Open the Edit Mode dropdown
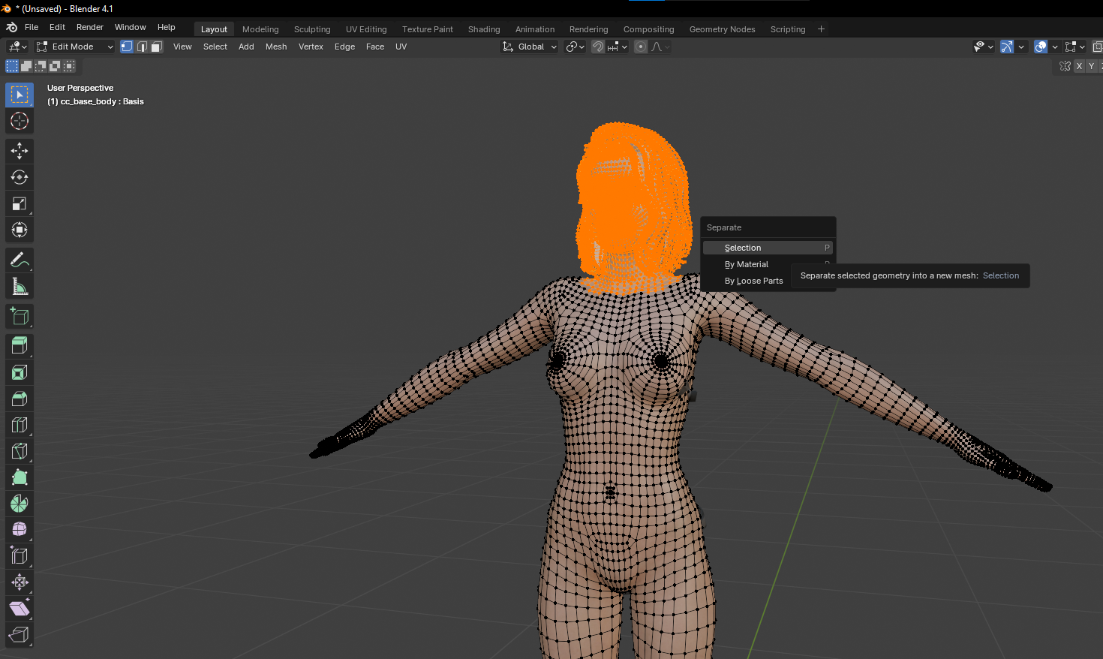 click(75, 47)
